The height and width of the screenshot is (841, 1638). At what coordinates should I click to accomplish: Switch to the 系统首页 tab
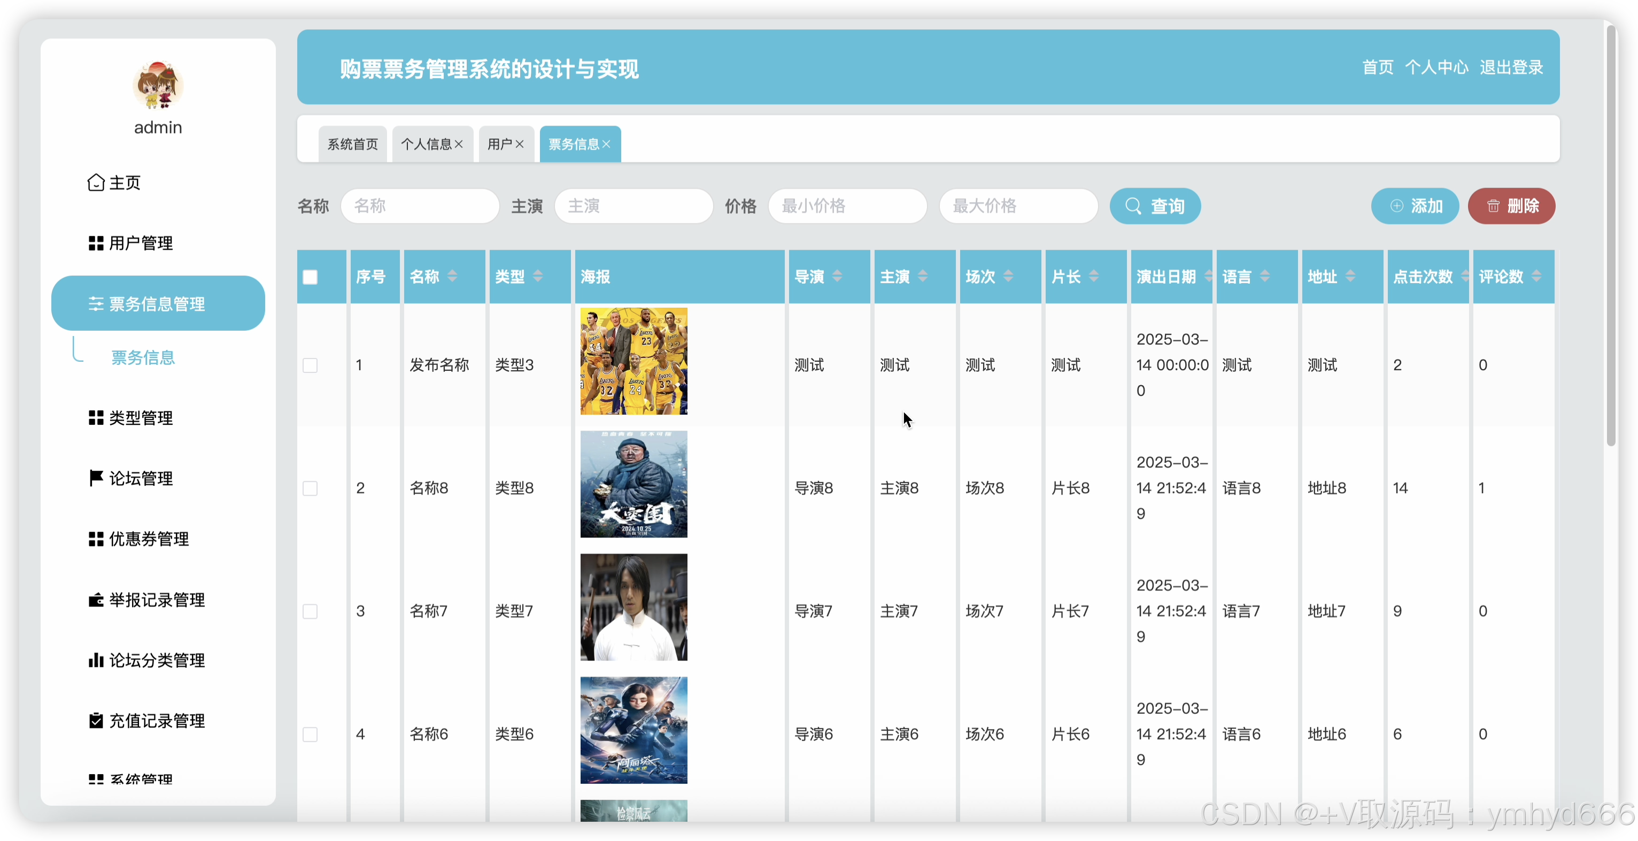tap(352, 144)
